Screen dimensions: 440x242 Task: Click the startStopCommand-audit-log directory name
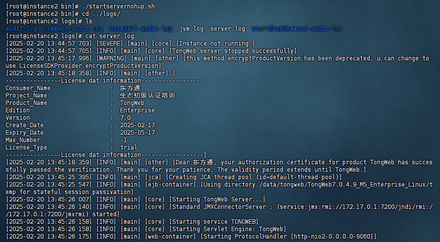[x=297, y=29]
